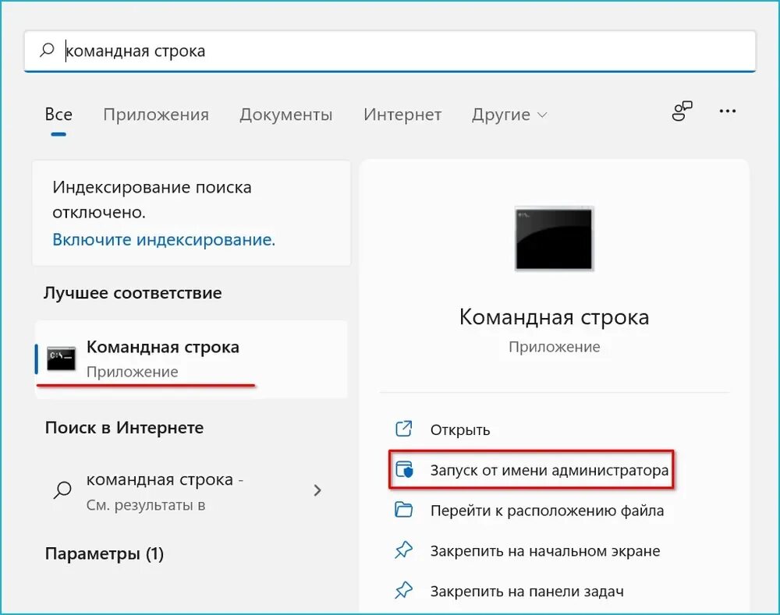Click the pin icon for start screen
Screen dimensions: 780x615
[x=403, y=550]
